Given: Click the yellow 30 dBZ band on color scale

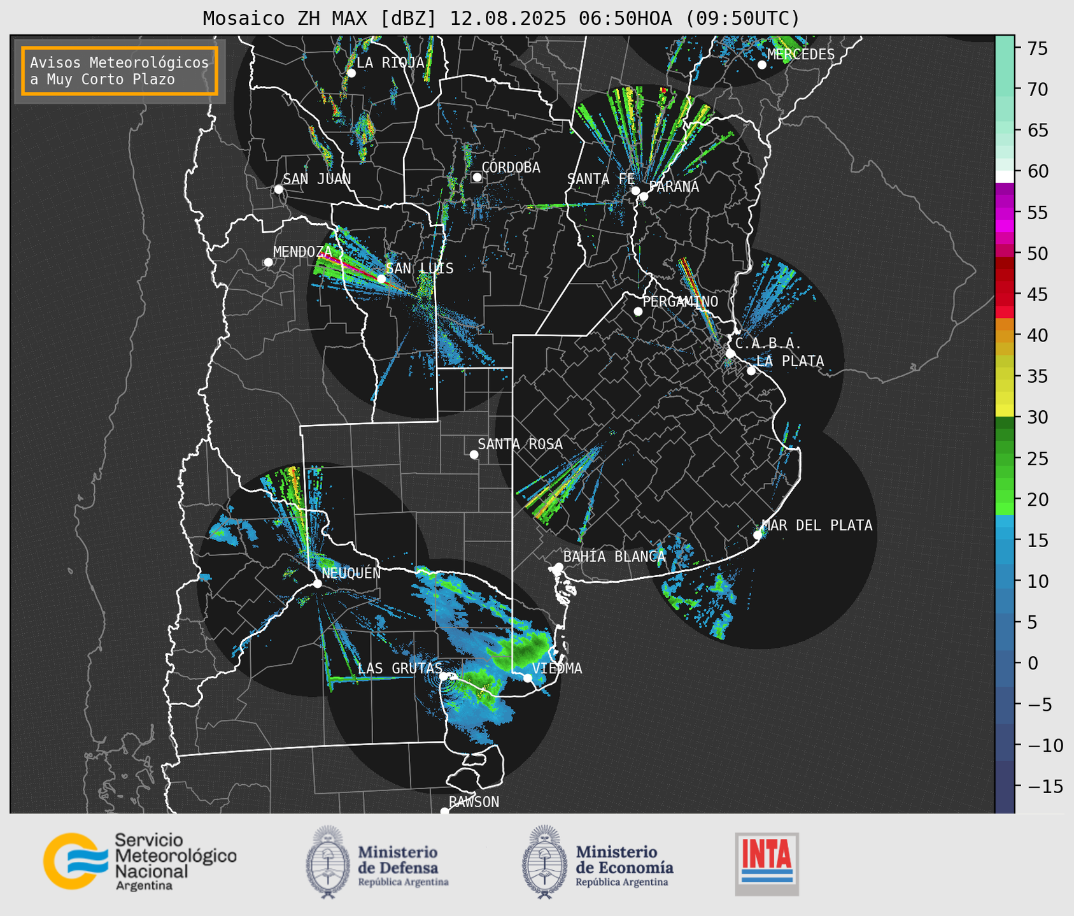Looking at the screenshot, I should pyautogui.click(x=1005, y=411).
